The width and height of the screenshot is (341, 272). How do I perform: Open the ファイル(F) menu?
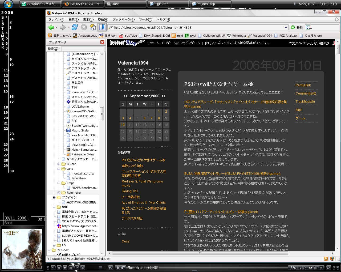coord(56,19)
